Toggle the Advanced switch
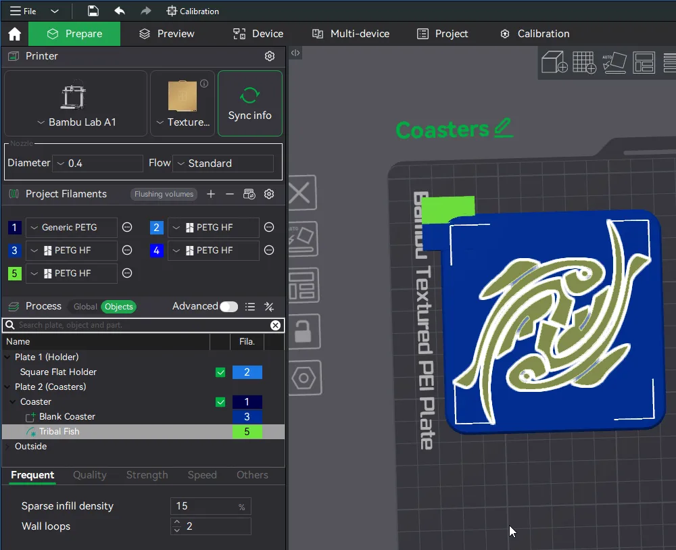The height and width of the screenshot is (550, 676). click(228, 307)
